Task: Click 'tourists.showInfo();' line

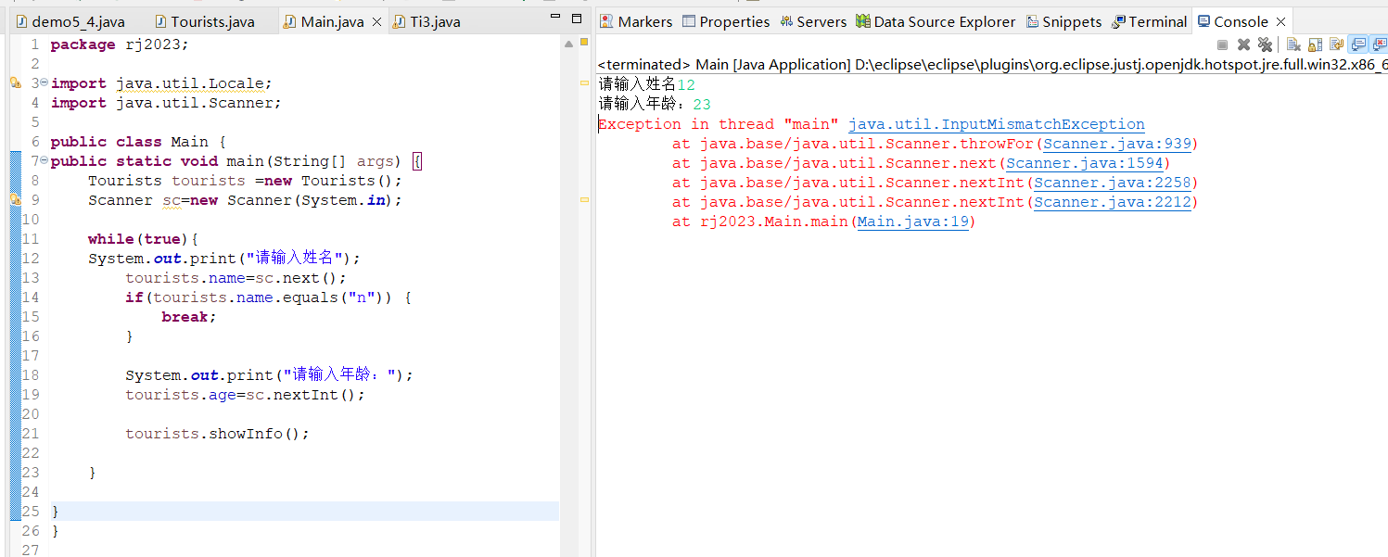Action: click(217, 434)
